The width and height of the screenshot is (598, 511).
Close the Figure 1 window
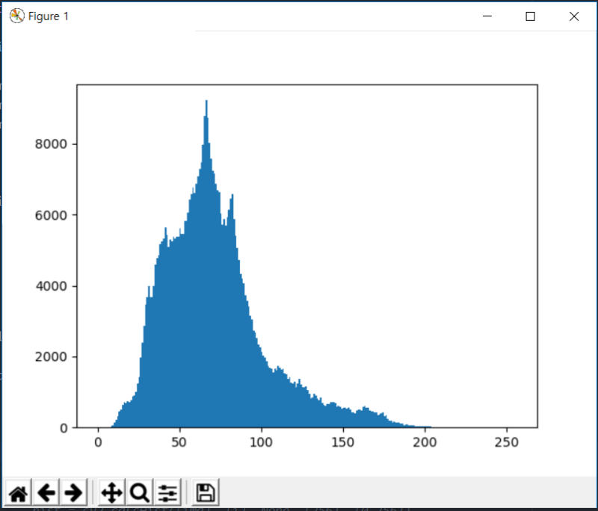click(x=574, y=16)
